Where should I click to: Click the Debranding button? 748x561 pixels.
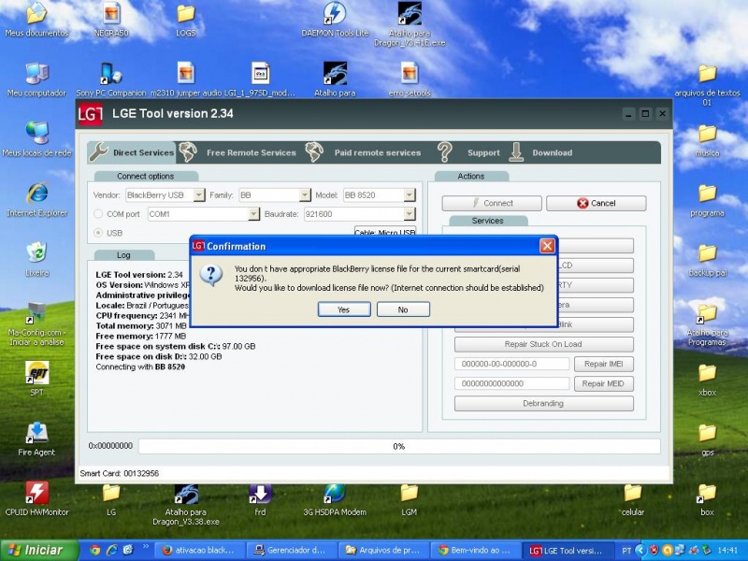[x=544, y=403]
